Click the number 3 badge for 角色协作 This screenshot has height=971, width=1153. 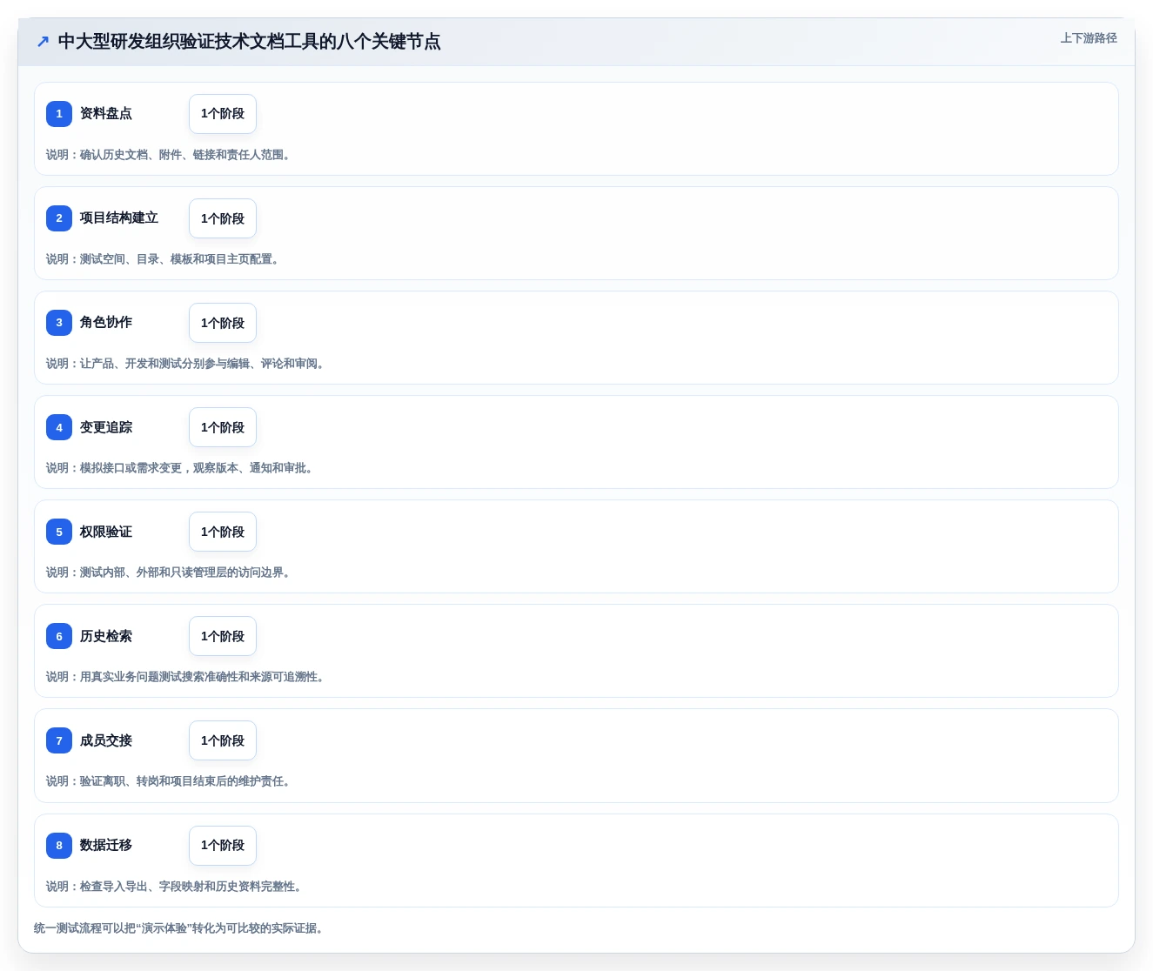click(x=59, y=323)
